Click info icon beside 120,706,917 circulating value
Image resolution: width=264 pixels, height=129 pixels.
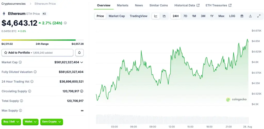[x=82, y=91]
